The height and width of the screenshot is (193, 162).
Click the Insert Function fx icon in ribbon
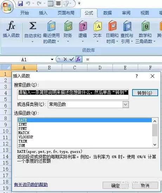pos(11,26)
